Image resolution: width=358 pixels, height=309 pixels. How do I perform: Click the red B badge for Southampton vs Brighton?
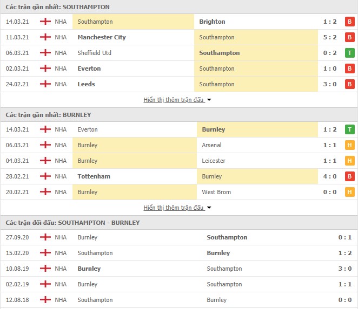click(349, 22)
